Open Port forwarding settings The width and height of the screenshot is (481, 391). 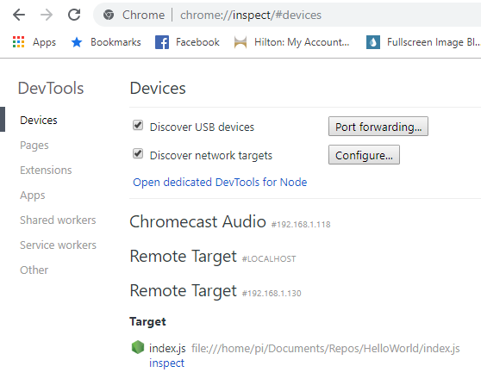point(378,127)
